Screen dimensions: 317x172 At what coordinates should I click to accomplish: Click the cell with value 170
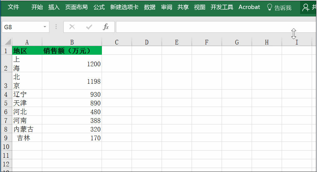(x=72, y=137)
